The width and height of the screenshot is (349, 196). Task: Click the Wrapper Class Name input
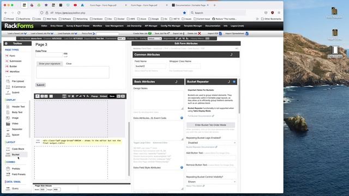(185, 66)
